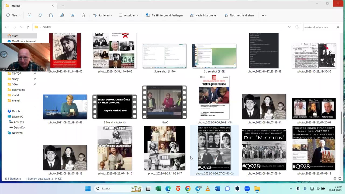Select Screenshot (1169) thumbnail
The width and height of the screenshot is (345, 194).
214,56
